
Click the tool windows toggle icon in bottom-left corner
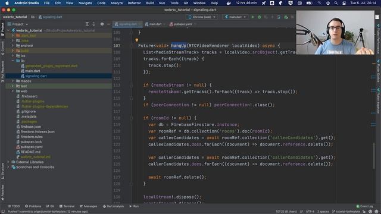[x=3, y=212]
